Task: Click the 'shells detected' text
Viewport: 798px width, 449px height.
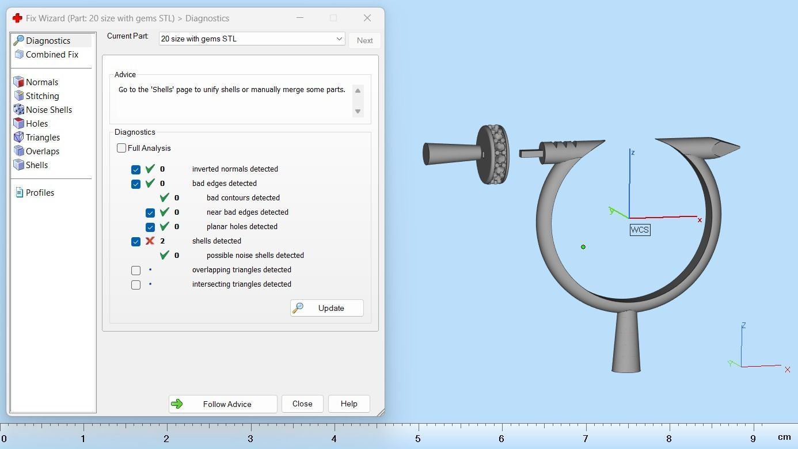Action: (216, 241)
